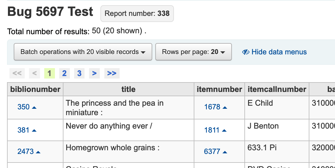Image resolution: width=335 pixels, height=168 pixels.
Task: Click disabled previous page arrow
Action: point(34,73)
